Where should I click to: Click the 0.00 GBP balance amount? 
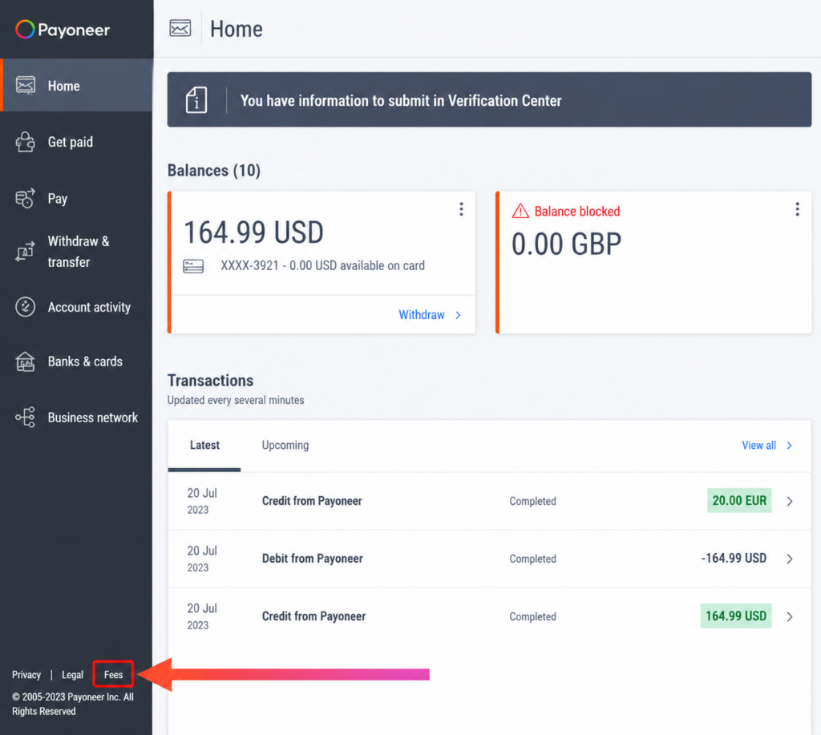click(x=566, y=244)
